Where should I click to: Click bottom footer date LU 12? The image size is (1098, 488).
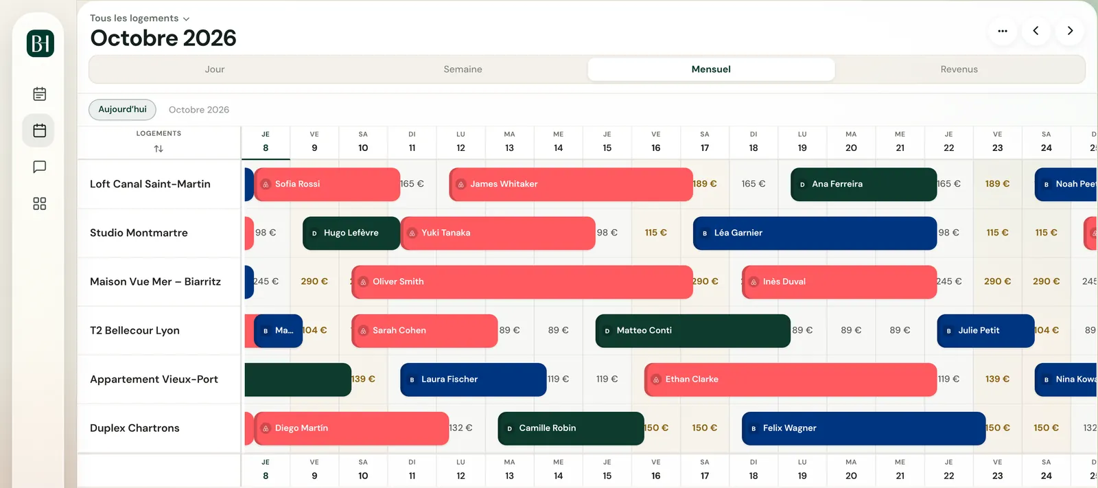point(460,470)
